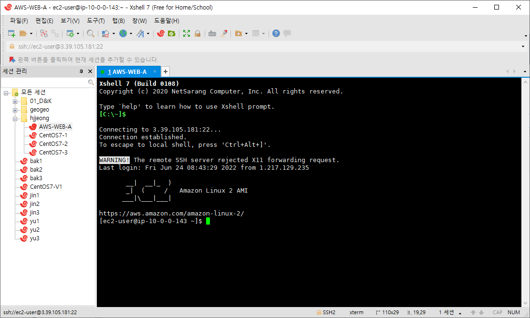Expand the geogeo folder
The image size is (530, 318).
click(15, 110)
